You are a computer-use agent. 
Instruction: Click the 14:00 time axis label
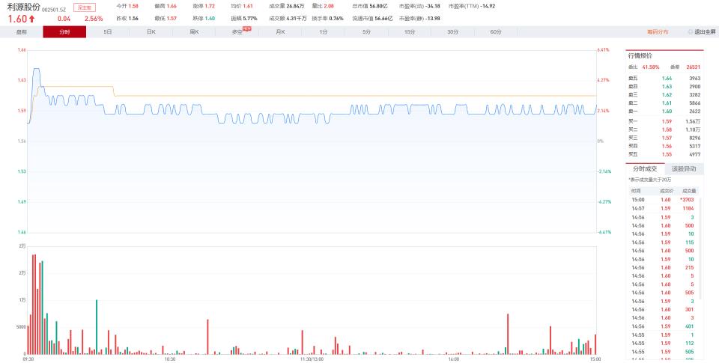pos(454,359)
